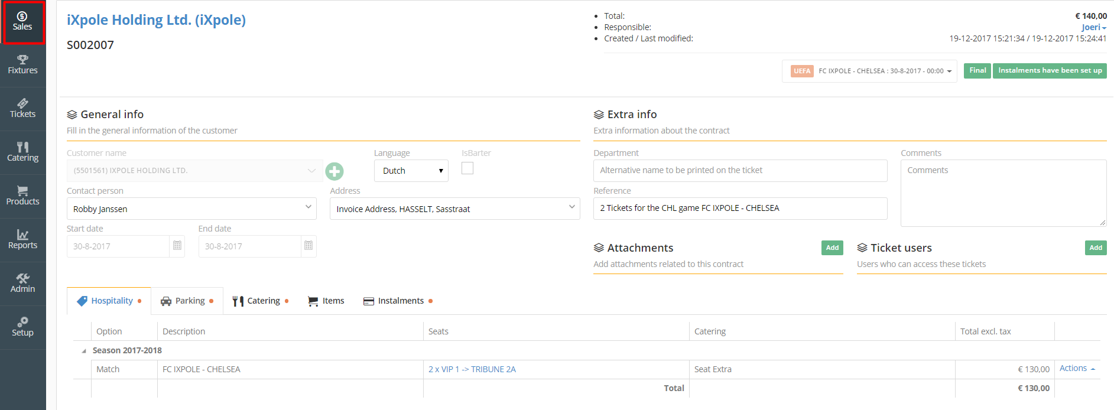Open the End date calendar picker
The image size is (1114, 410).
[x=308, y=246]
